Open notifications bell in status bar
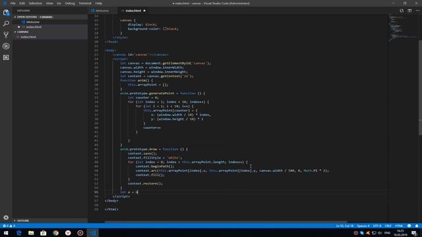 click(x=417, y=226)
